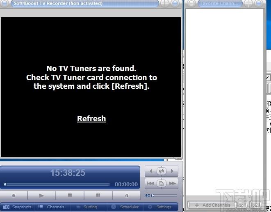Open the Surfing tab
This screenshot has height=212, width=271.
click(87, 207)
